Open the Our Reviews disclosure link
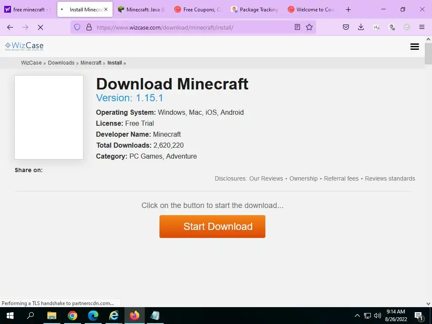The image size is (432, 324). pyautogui.click(x=266, y=178)
